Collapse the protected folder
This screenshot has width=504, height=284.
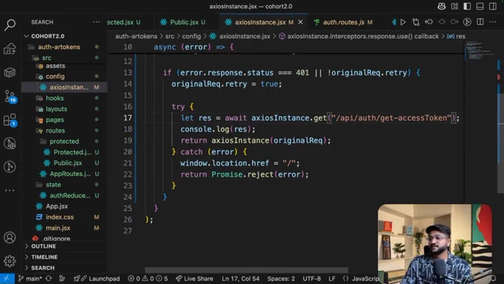(64, 141)
